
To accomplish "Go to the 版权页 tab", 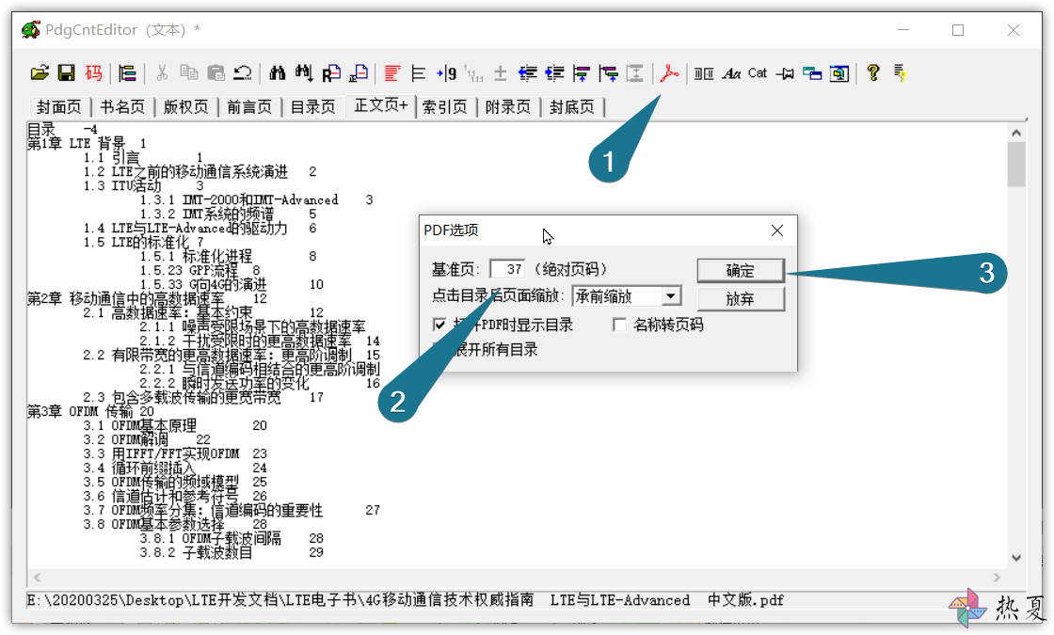I will click(186, 107).
